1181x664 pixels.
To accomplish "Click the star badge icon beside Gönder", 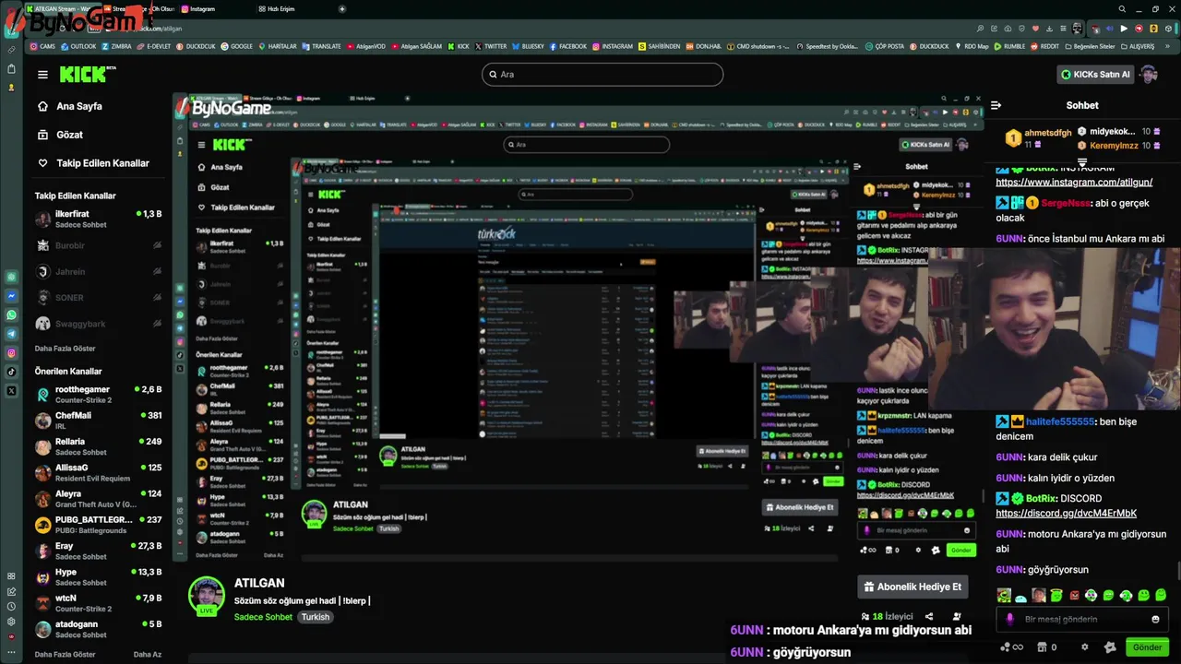I will [1110, 647].
